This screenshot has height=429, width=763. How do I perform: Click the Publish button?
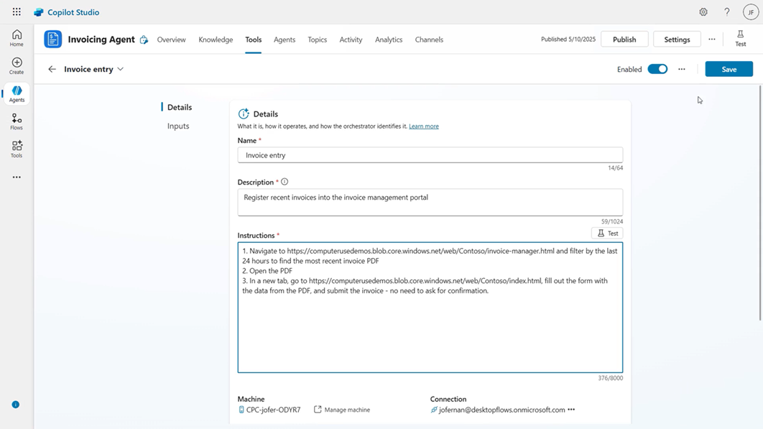(624, 39)
